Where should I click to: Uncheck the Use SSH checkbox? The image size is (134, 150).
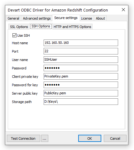coord(14,35)
